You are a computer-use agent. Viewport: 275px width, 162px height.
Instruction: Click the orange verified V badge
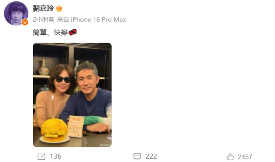click(25, 22)
